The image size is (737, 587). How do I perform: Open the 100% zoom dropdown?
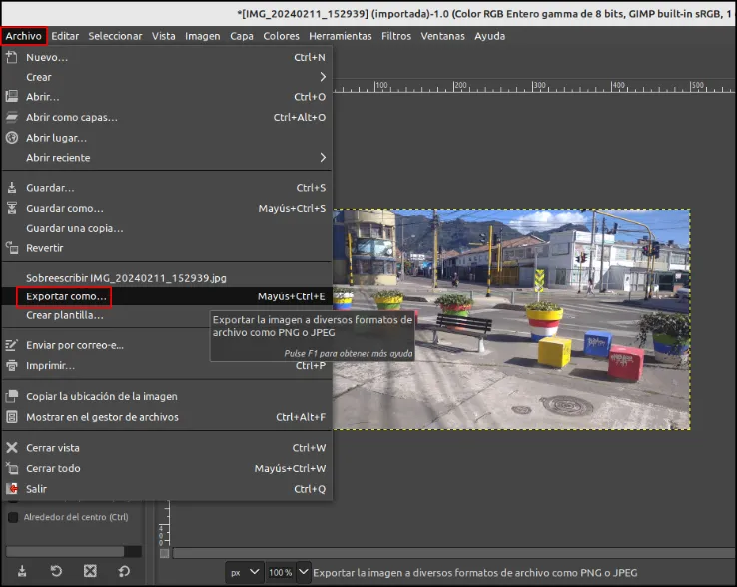[304, 572]
